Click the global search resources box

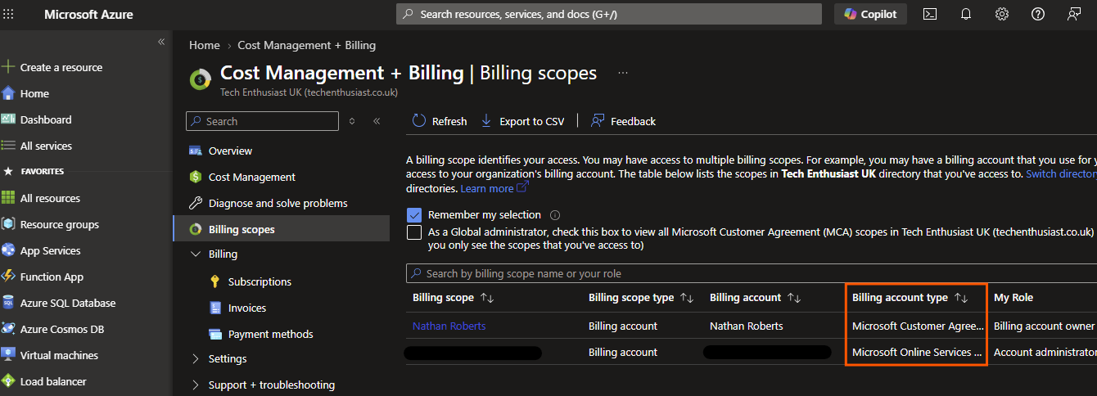[609, 14]
